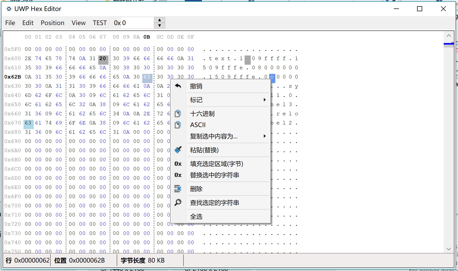Select 十六进制 copy option
Screen dimensions: 458x271
pyautogui.click(x=221, y=114)
